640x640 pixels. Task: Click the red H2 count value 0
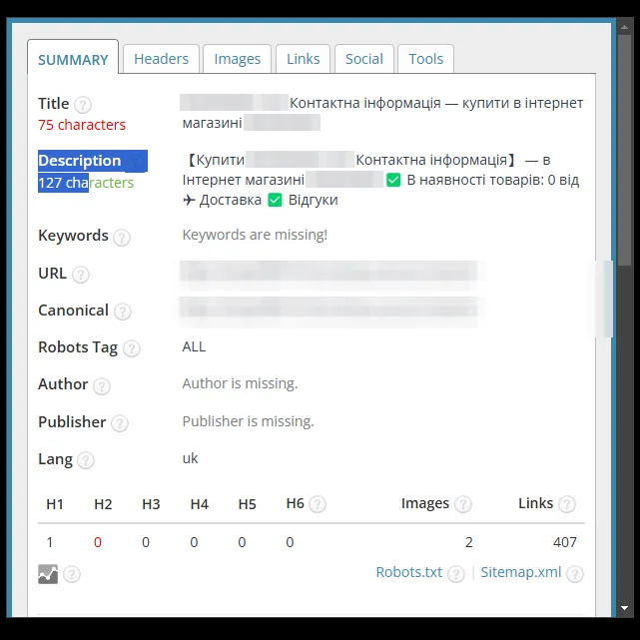click(x=98, y=542)
